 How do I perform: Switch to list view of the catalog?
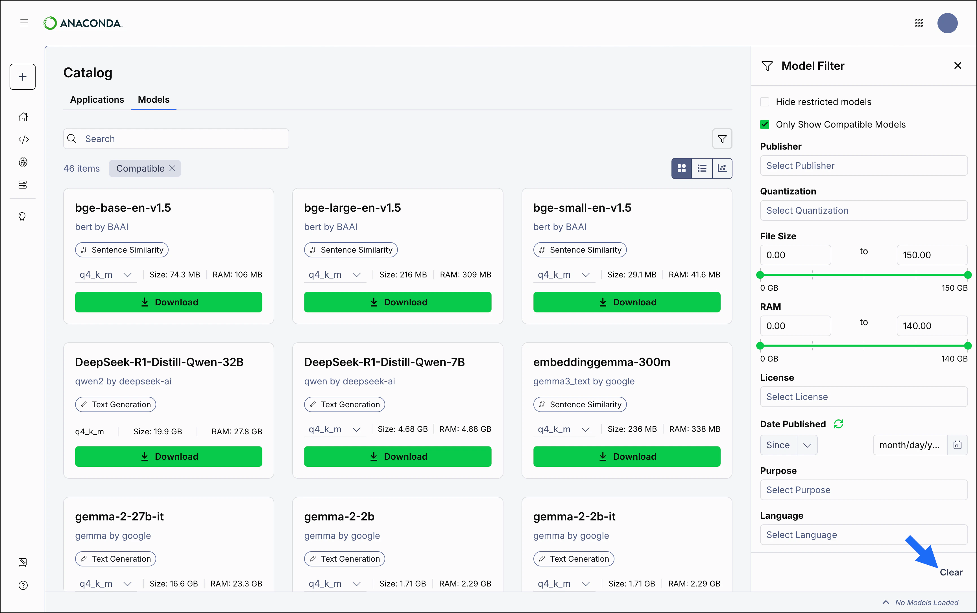(702, 168)
